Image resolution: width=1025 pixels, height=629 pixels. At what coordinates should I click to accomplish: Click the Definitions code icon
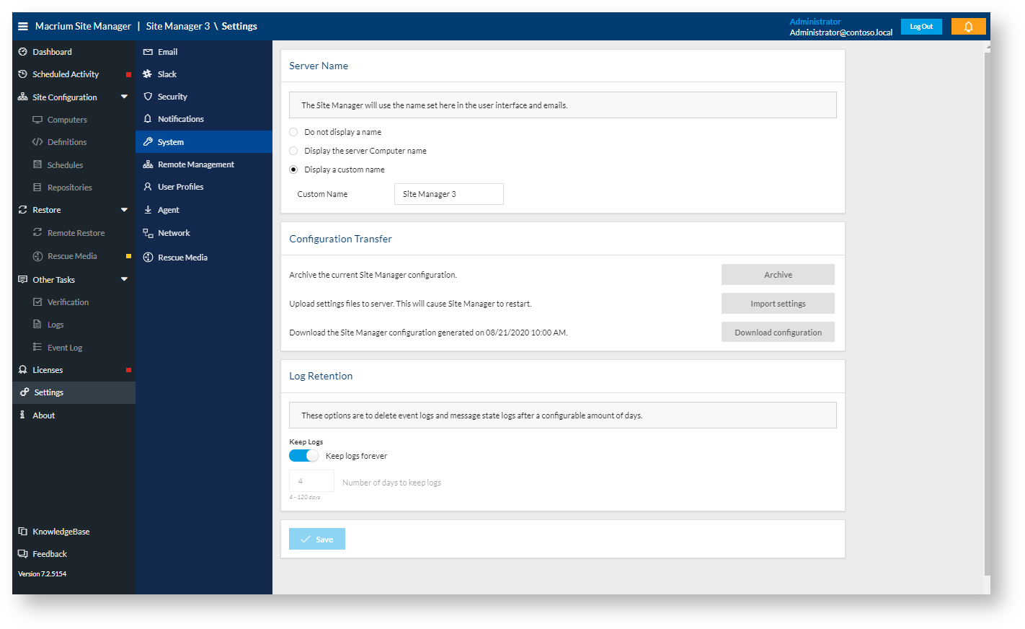click(37, 142)
